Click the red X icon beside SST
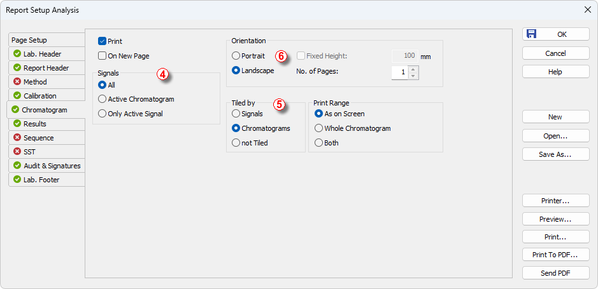598x289 pixels. pyautogui.click(x=17, y=152)
